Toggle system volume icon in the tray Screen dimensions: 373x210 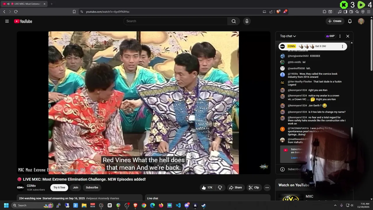pos(352,205)
